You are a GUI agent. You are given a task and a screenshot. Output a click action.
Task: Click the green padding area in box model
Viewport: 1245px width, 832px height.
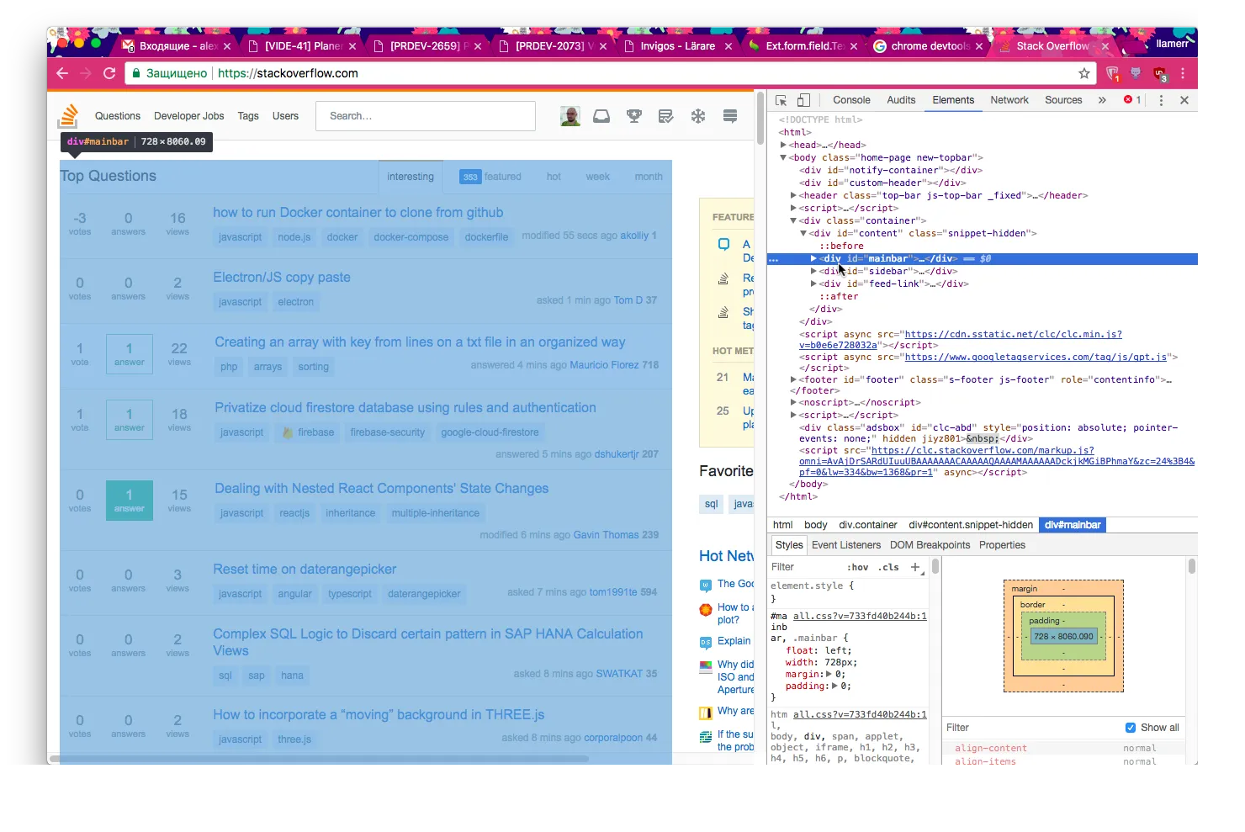click(x=1063, y=653)
